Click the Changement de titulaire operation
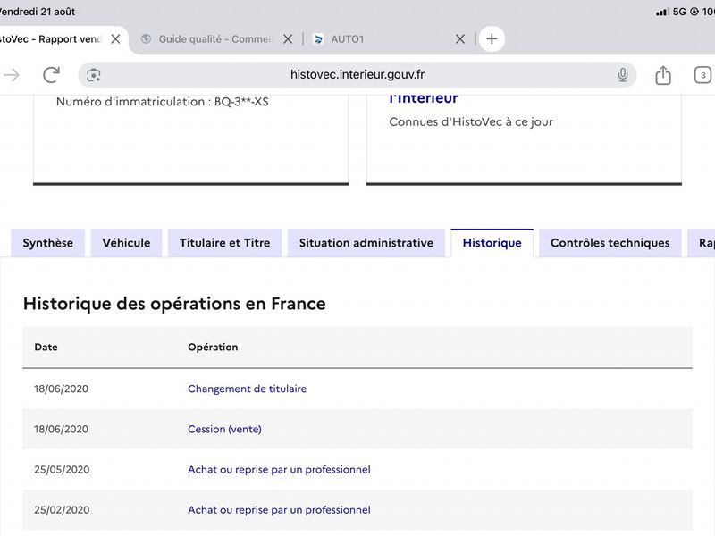This screenshot has width=715, height=536. point(248,389)
